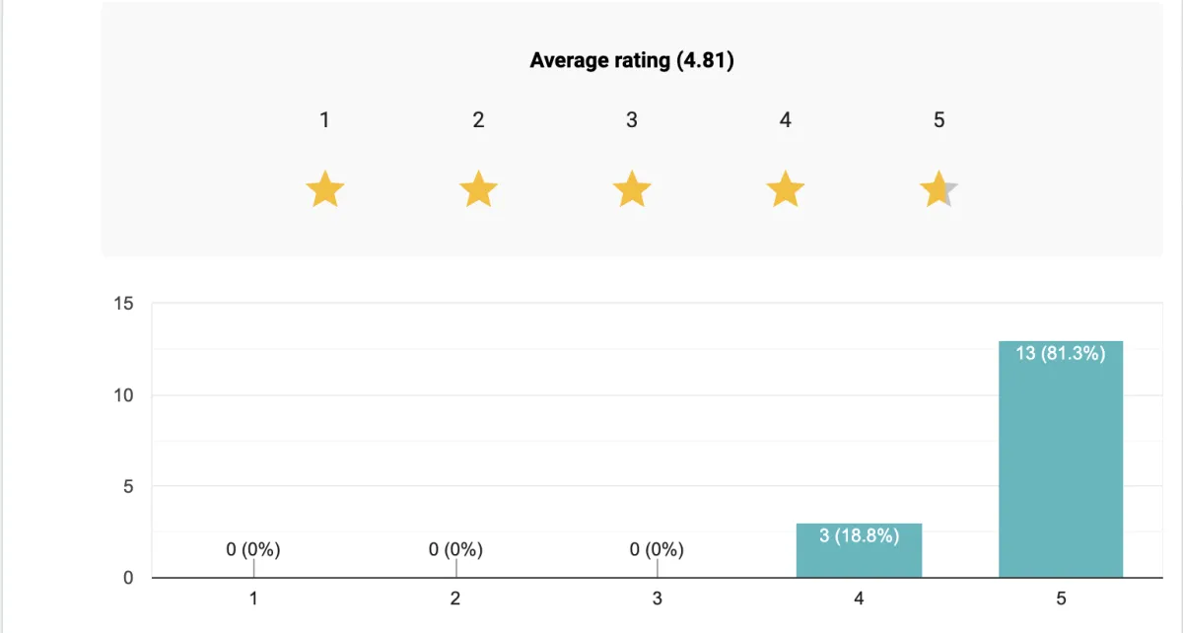Click the number 4 above the fourth star

(785, 120)
